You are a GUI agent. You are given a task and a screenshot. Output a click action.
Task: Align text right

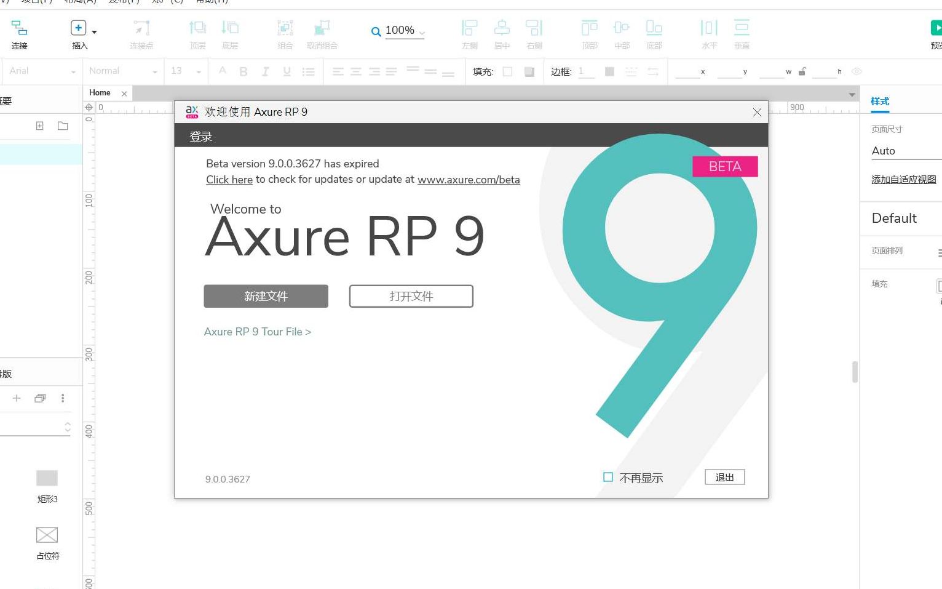point(374,71)
